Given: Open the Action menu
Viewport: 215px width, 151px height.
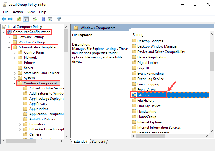Looking at the screenshot, I should click(x=18, y=12).
